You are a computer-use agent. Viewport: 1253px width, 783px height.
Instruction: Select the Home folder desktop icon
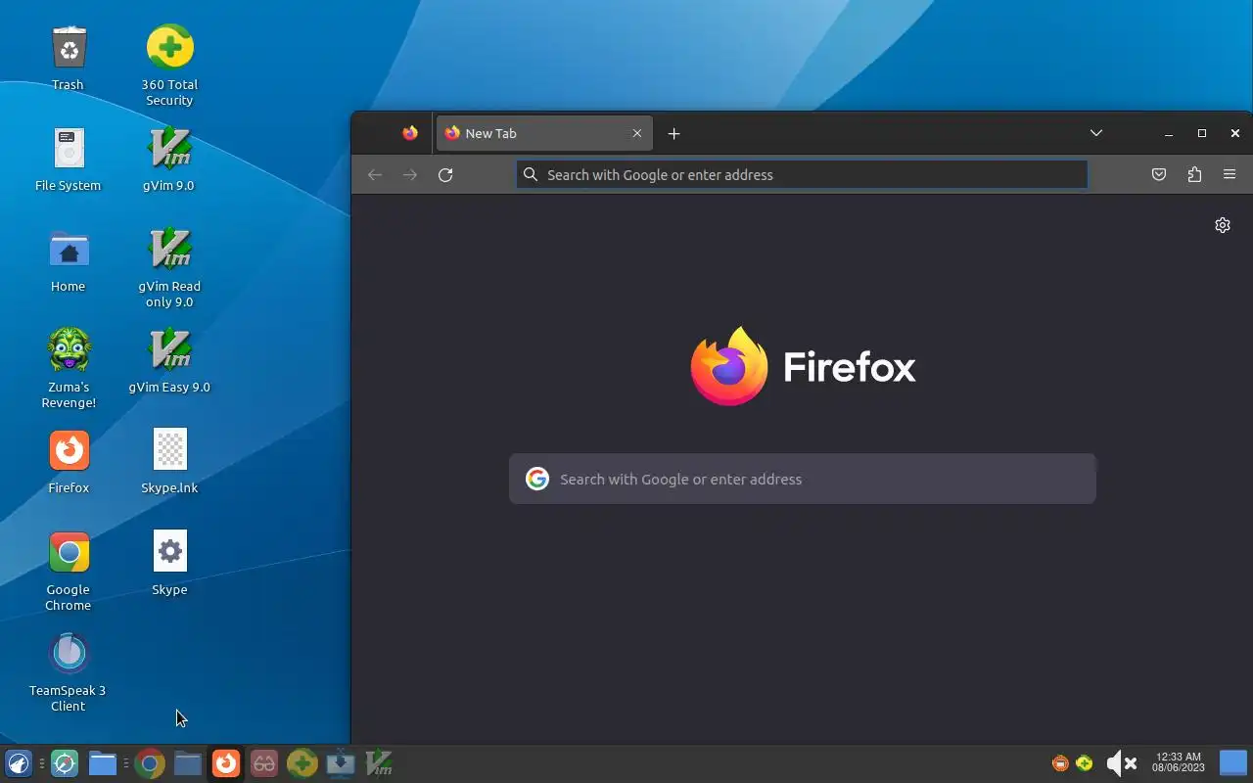click(69, 260)
